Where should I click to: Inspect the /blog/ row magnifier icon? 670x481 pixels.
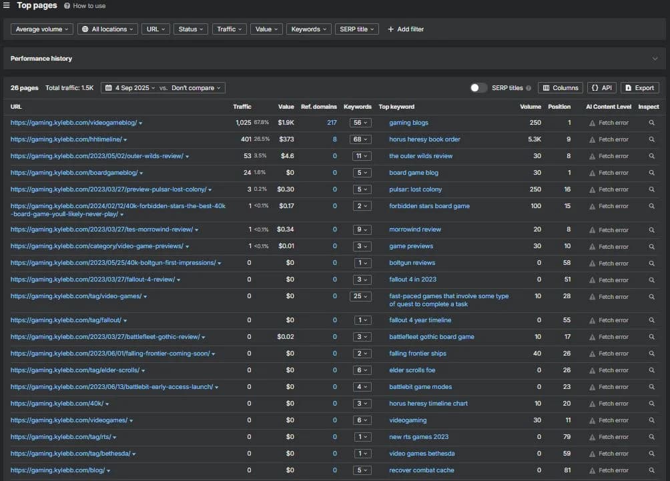tap(651, 470)
